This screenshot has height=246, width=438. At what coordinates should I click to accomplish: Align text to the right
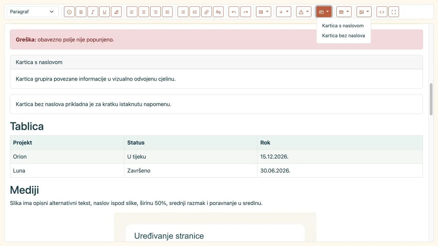click(155, 12)
